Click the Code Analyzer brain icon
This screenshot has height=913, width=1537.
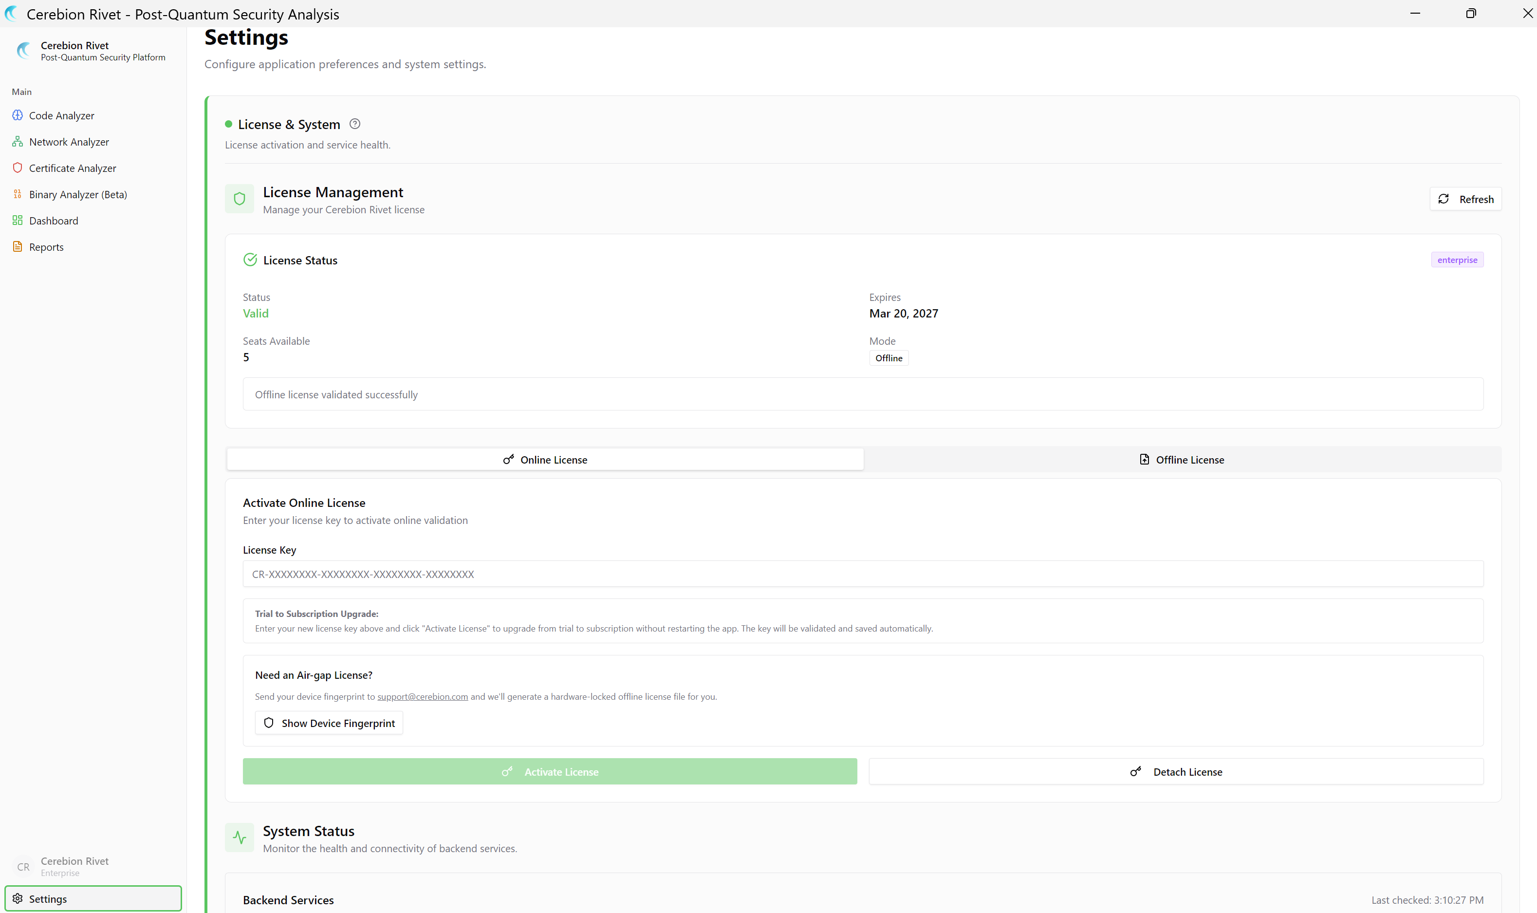[17, 115]
